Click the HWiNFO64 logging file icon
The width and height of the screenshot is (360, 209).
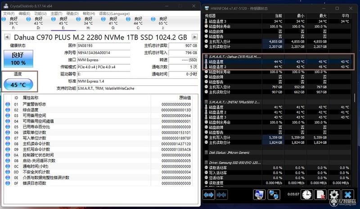tap(320, 195)
